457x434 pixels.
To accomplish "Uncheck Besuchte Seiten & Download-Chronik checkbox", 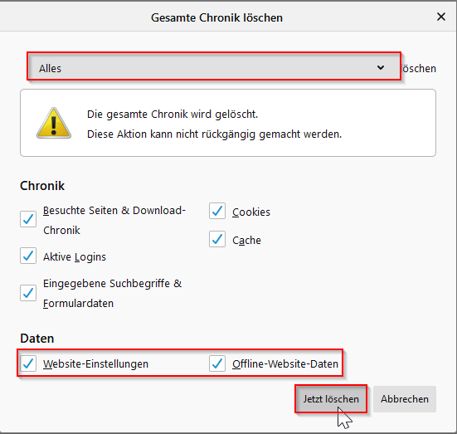I will (x=28, y=219).
